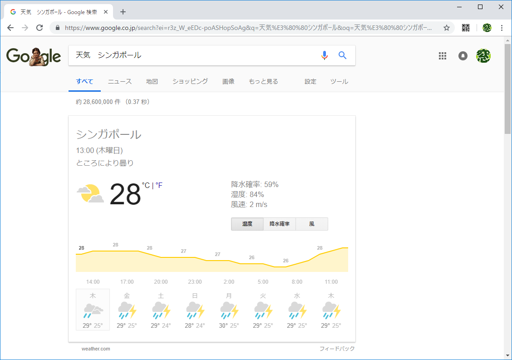Click the microphone icon for voice search
This screenshot has width=512, height=360.
click(324, 55)
